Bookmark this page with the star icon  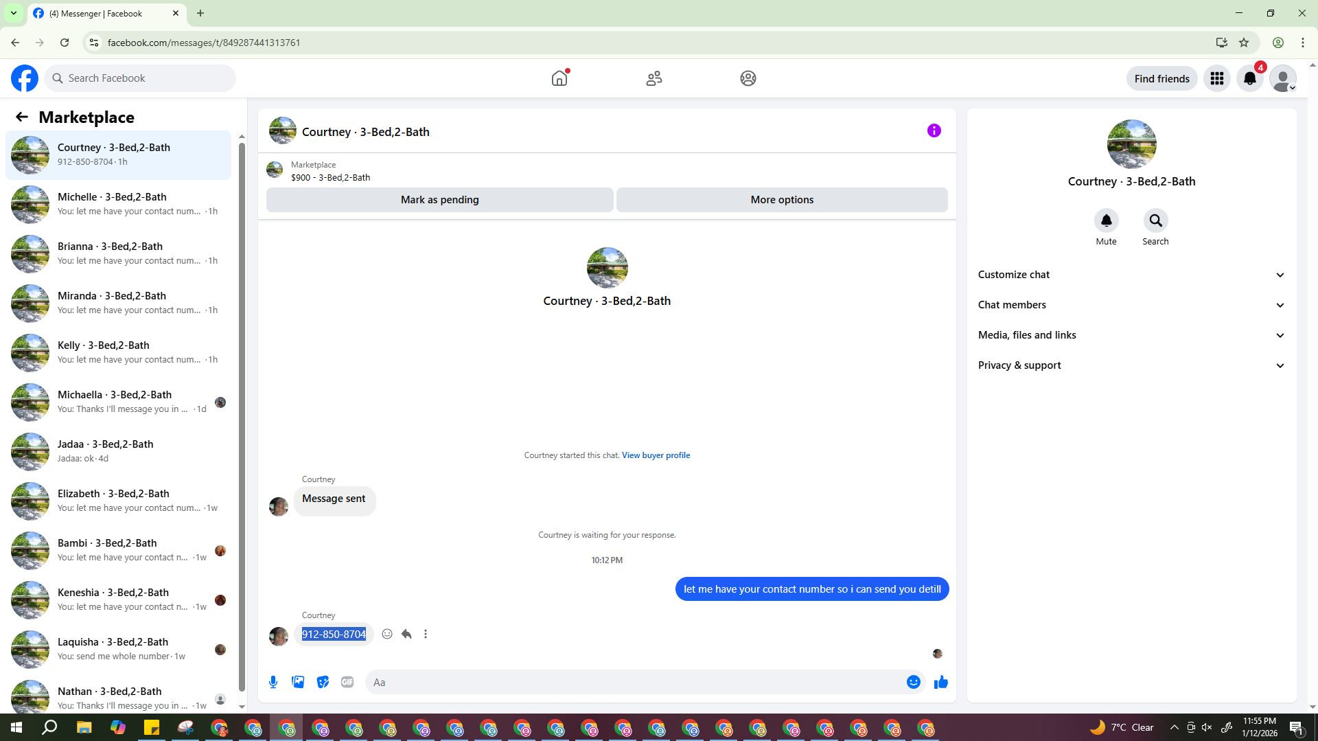1244,43
